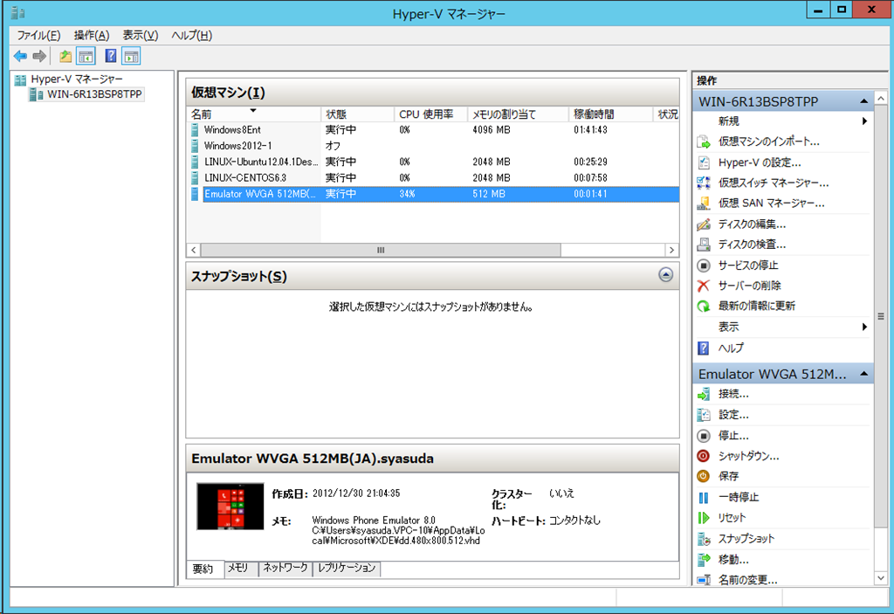Click the Windows Phone emulator thumbnail
Screen dimensions: 894x614
tap(230, 507)
